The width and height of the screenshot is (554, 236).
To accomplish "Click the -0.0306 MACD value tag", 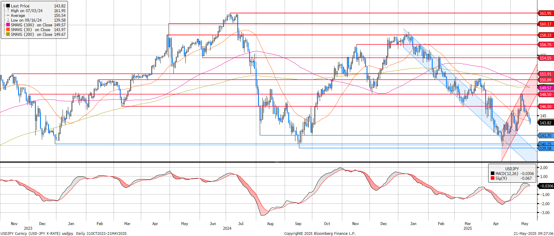I will point(546,186).
